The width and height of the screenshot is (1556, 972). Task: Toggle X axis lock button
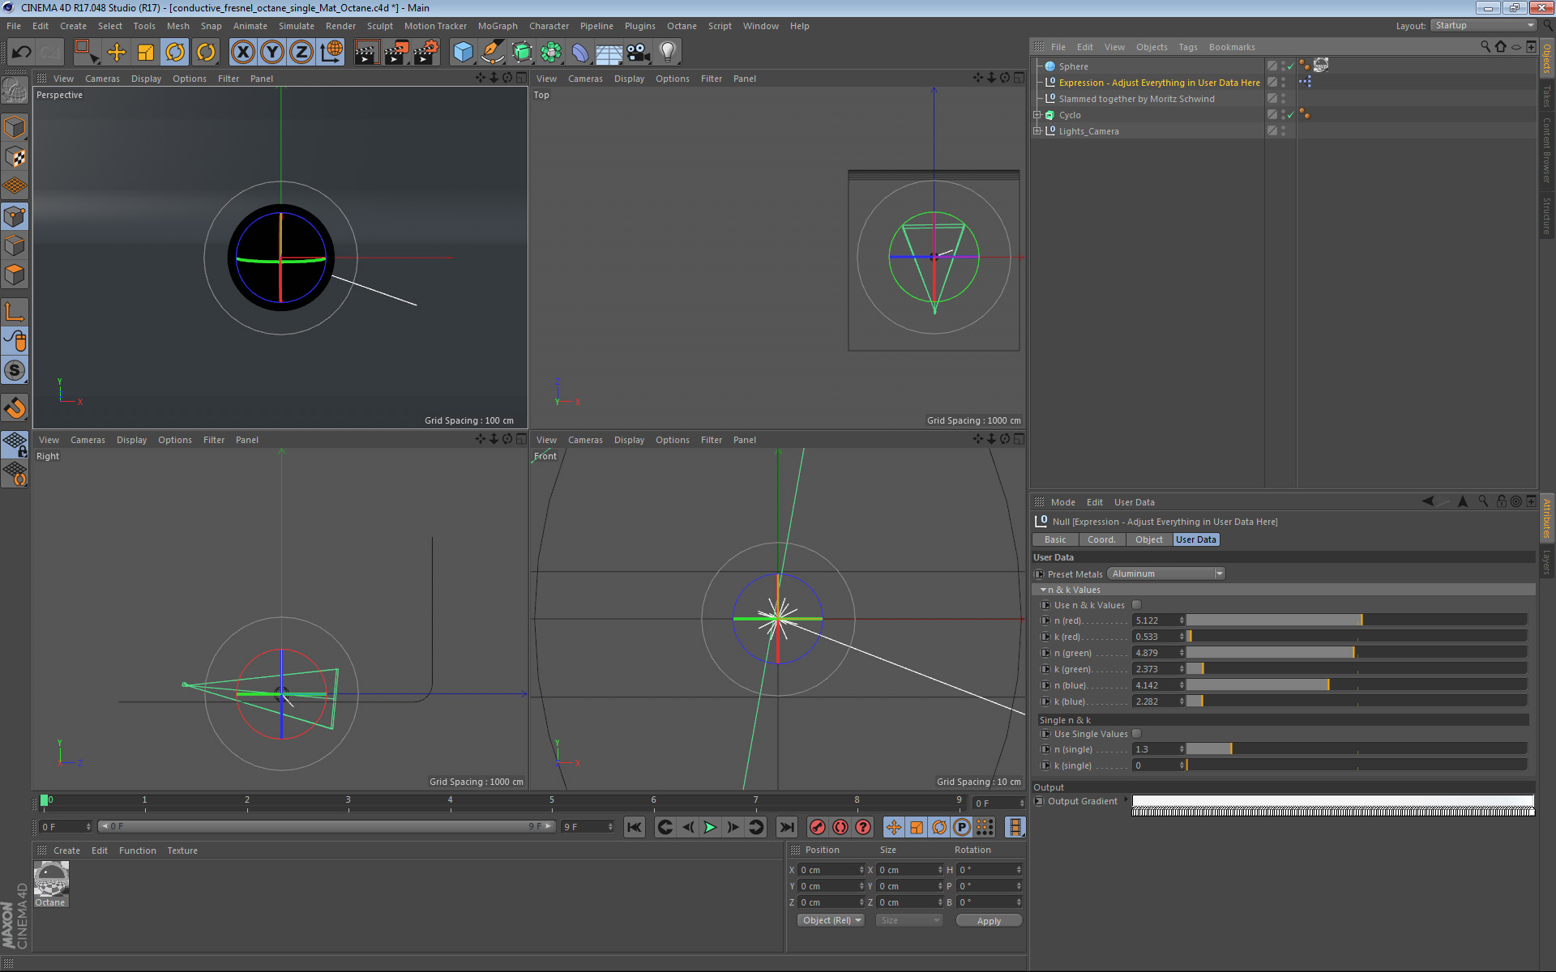(242, 53)
